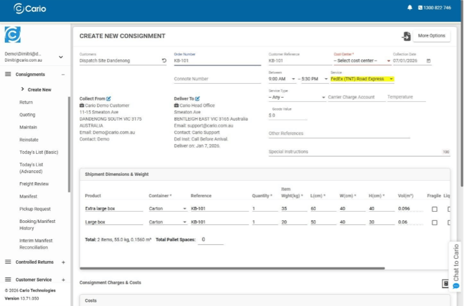Open the Chat to Cario widget
Viewport: 464px width, 306px height.
pyautogui.click(x=456, y=266)
